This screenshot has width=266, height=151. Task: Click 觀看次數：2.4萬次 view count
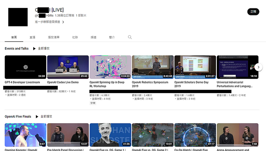[142, 95]
